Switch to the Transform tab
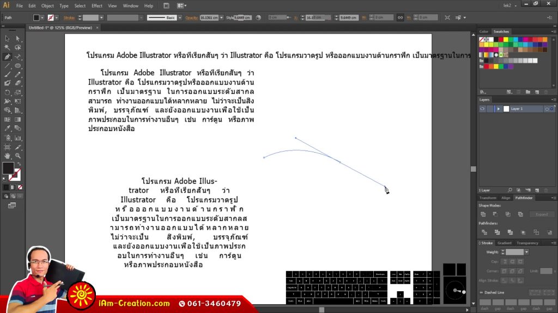Image resolution: width=558 pixels, height=313 pixels. pyautogui.click(x=488, y=198)
